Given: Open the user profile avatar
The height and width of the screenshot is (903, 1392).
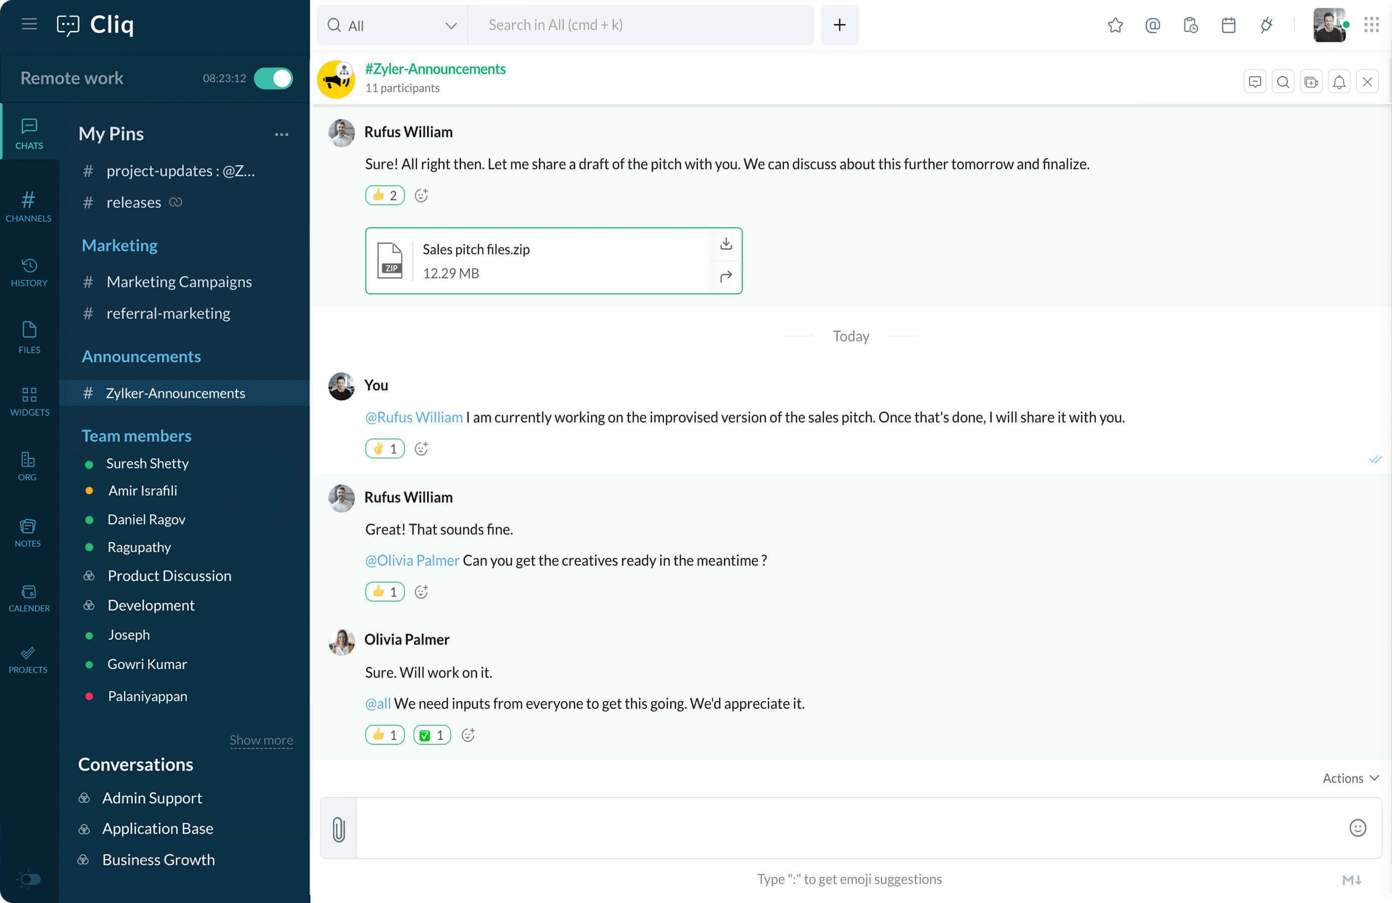Looking at the screenshot, I should [x=1329, y=25].
